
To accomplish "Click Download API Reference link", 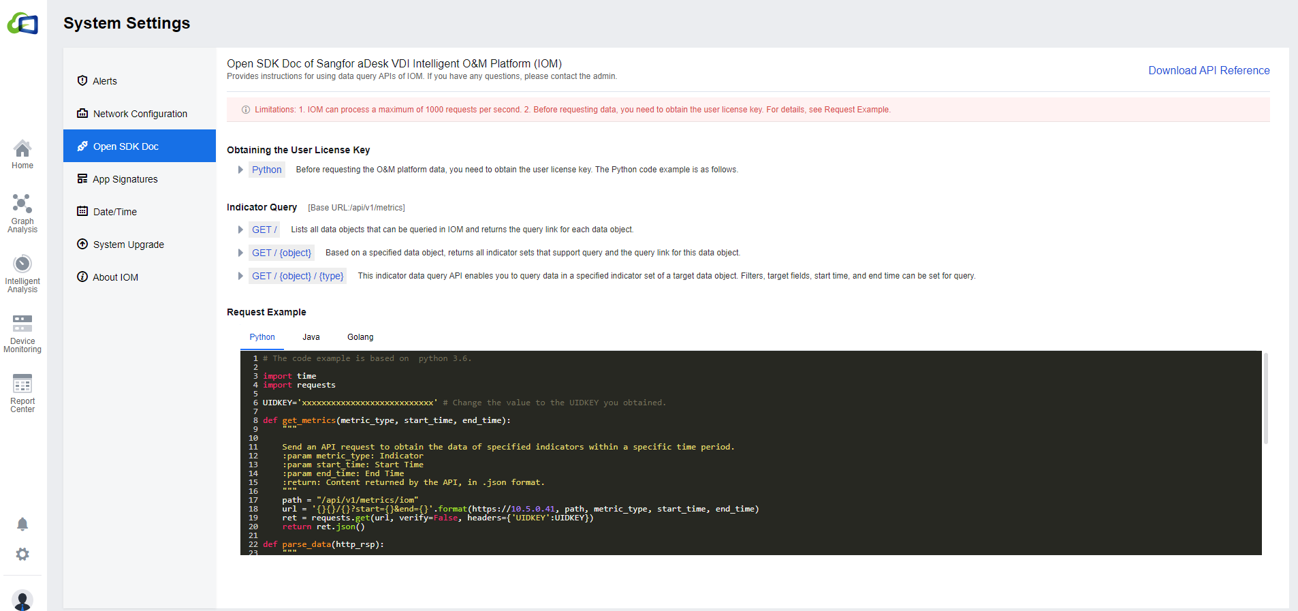I will coord(1209,70).
